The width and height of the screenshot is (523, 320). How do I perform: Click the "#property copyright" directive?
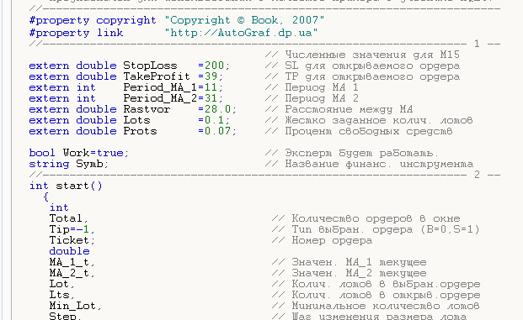pos(93,20)
